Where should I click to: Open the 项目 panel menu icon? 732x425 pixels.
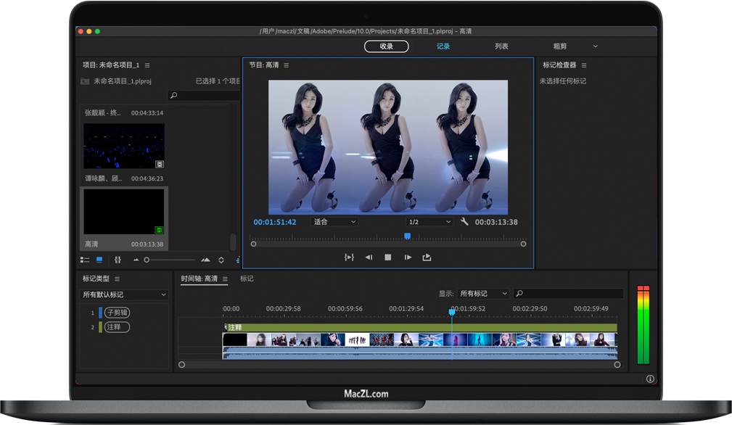tap(146, 64)
